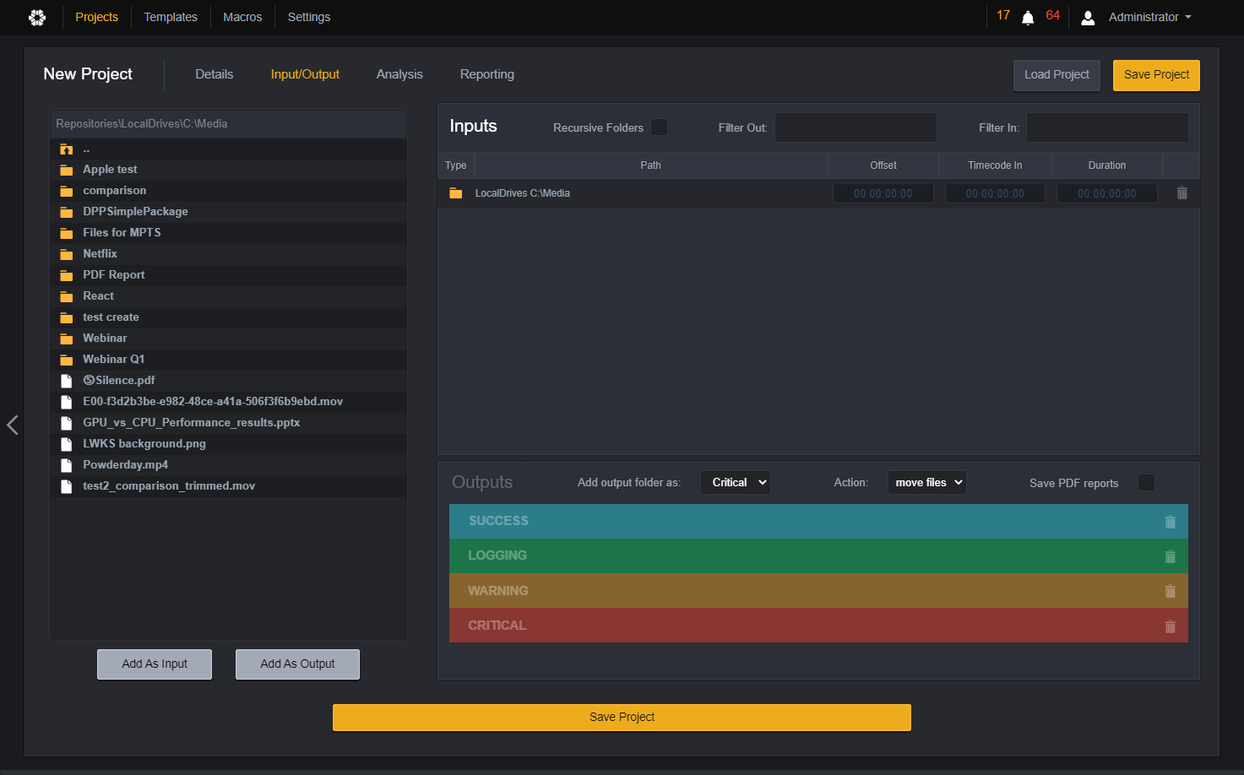This screenshot has width=1244, height=775.
Task: Open the Templates menu
Action: click(x=171, y=17)
